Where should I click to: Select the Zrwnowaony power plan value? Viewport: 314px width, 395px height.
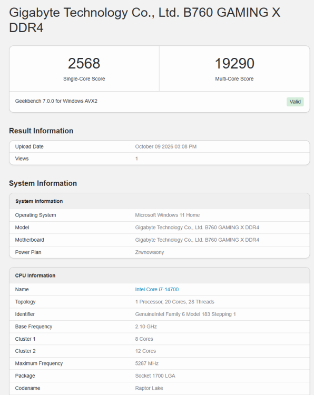(x=150, y=252)
